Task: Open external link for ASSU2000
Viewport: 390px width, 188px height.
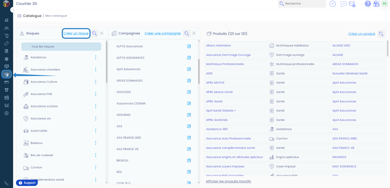Action: coord(189,92)
